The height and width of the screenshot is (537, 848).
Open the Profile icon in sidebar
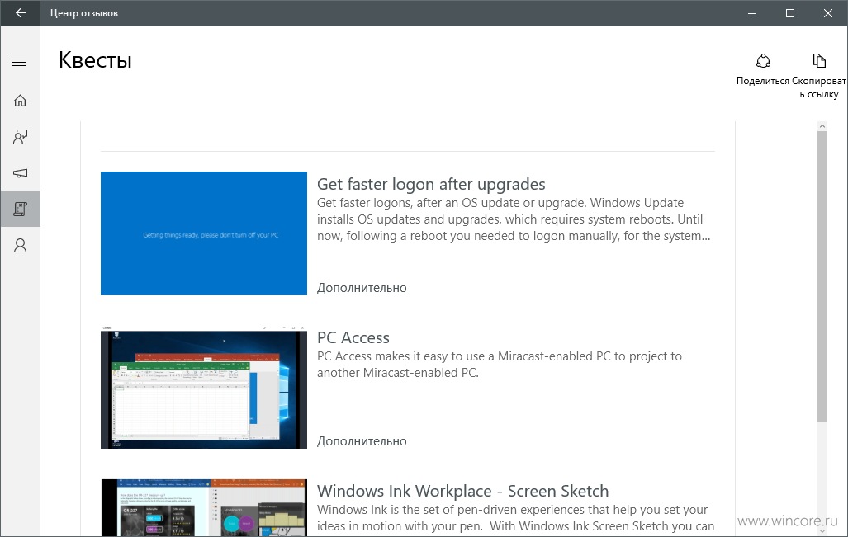click(20, 245)
